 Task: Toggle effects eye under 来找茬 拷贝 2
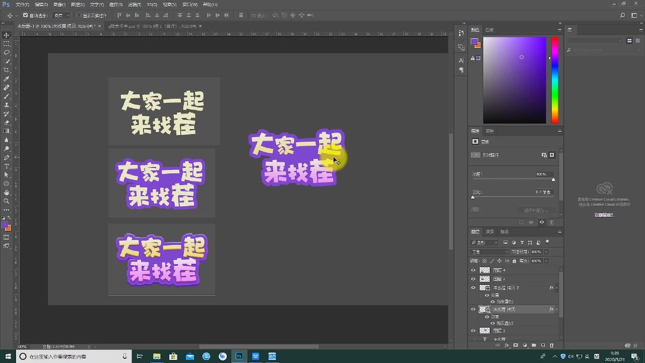tap(487, 295)
